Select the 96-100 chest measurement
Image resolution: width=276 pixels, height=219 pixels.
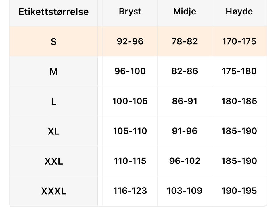(130, 71)
